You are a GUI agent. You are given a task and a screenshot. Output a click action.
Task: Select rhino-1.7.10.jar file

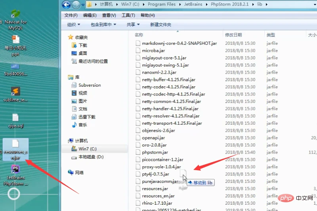154,203
